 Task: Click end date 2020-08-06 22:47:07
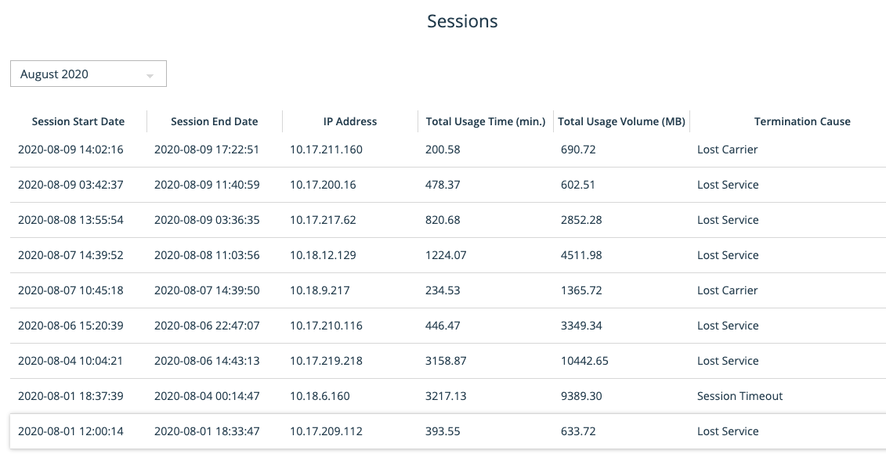tap(207, 326)
